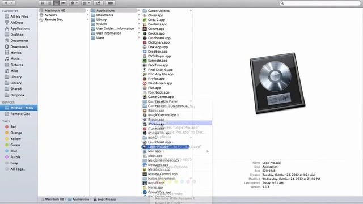The image size is (363, 204).
Task: Expand arrow next to System folder
Action: (x=139, y=24)
